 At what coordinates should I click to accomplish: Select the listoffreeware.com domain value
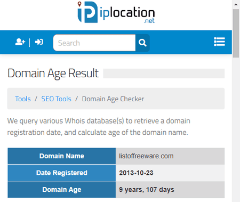click(146, 156)
